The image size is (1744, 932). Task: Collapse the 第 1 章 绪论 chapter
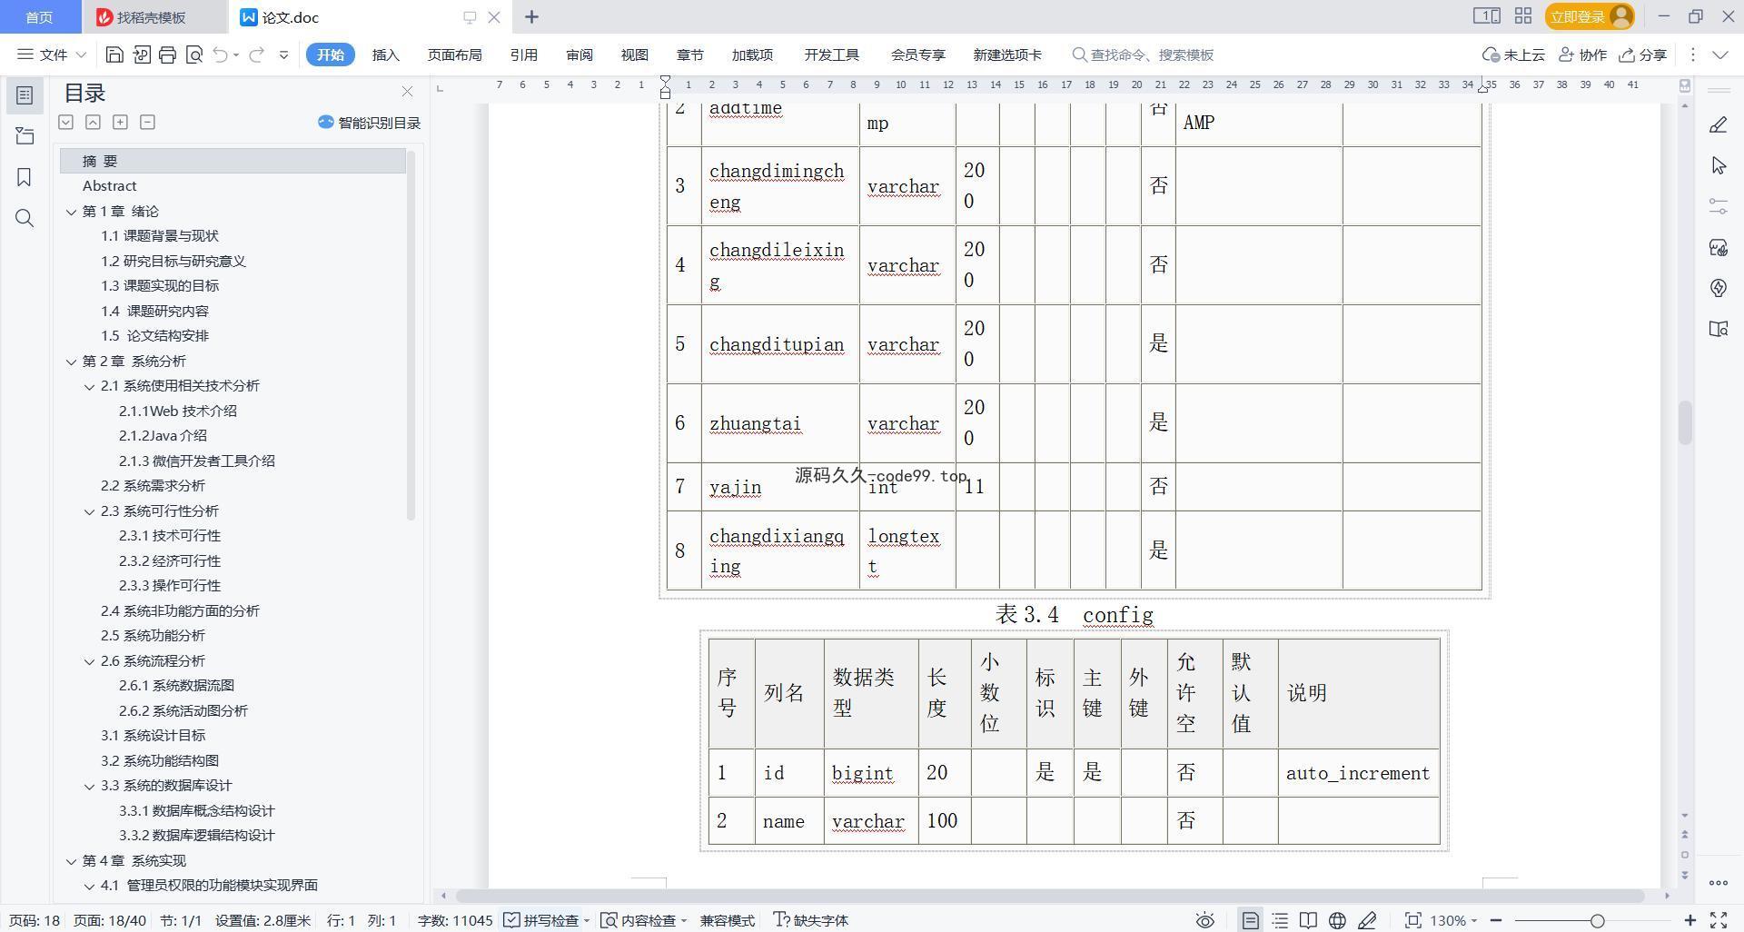click(71, 212)
